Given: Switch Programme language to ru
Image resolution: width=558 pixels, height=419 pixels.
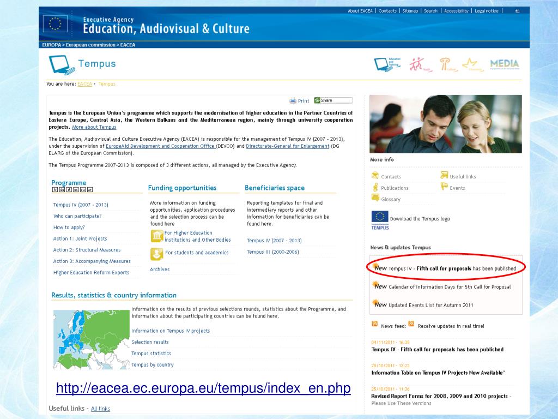Looking at the screenshot, I should tap(83, 189).
